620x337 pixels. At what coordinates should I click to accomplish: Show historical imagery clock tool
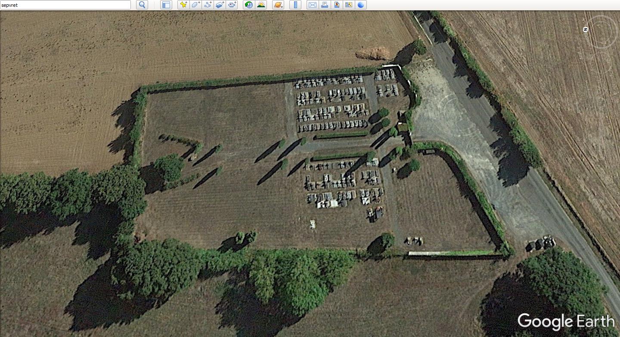[x=249, y=5]
